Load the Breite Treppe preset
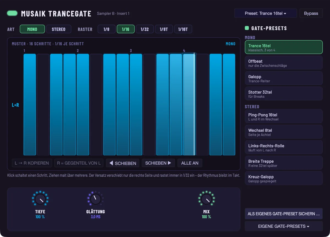 point(284,163)
